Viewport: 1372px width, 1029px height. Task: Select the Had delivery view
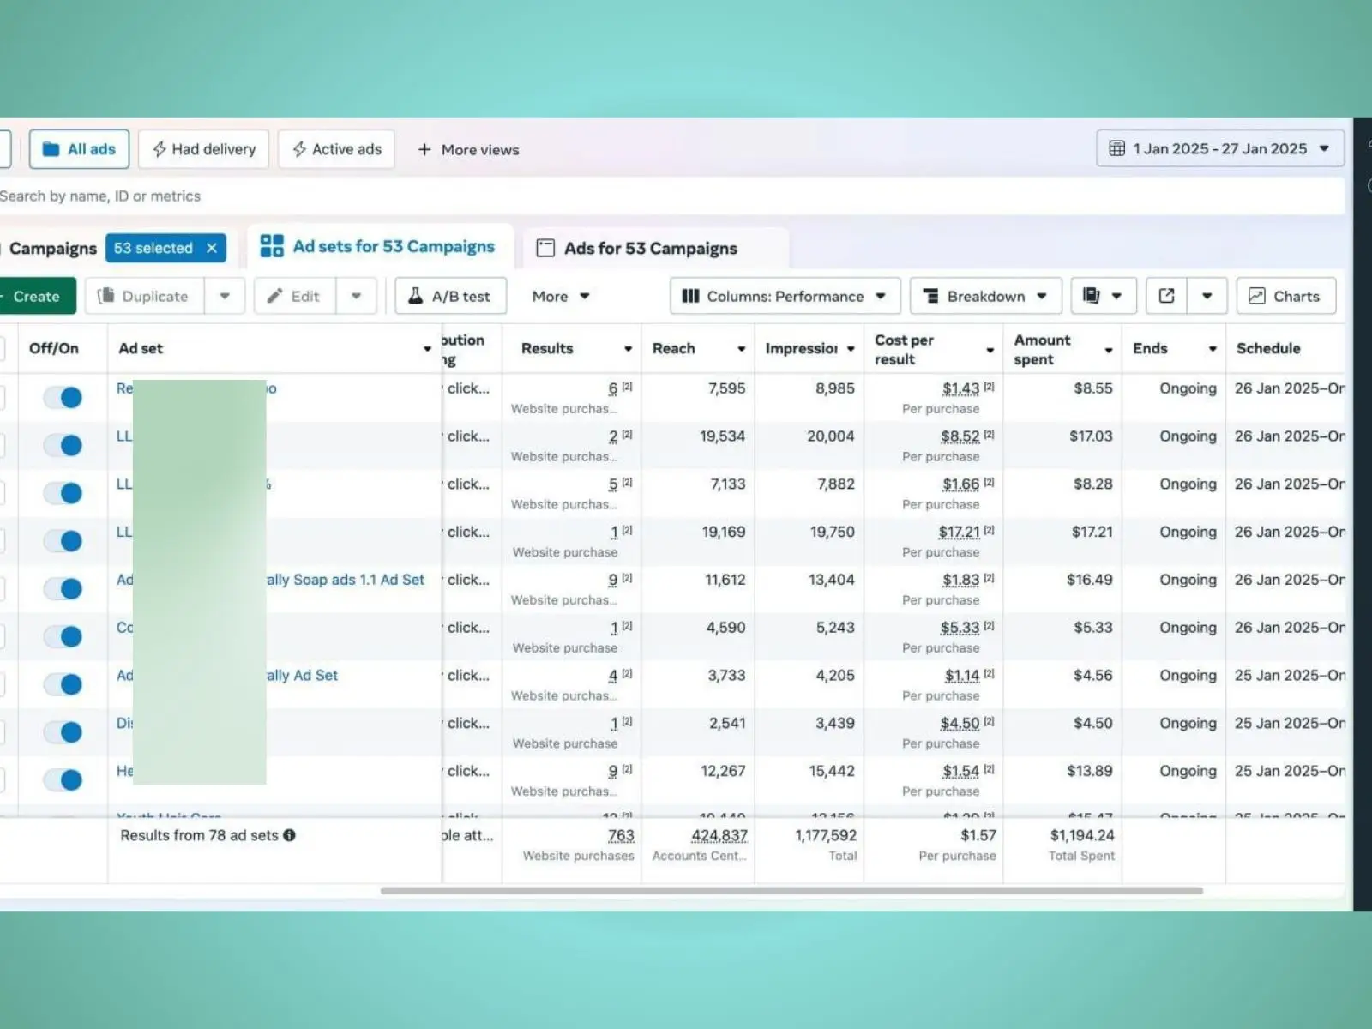click(x=203, y=149)
